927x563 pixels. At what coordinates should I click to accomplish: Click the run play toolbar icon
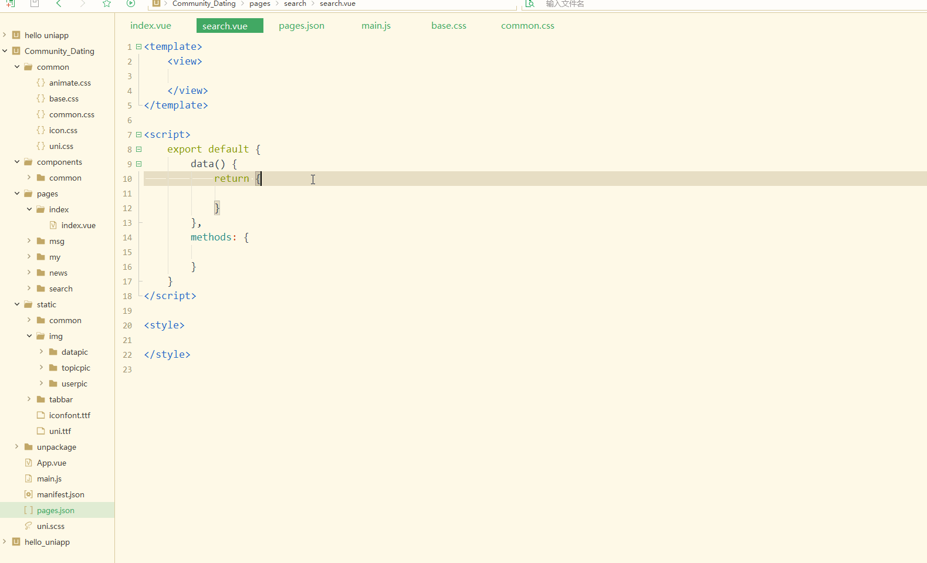(131, 4)
